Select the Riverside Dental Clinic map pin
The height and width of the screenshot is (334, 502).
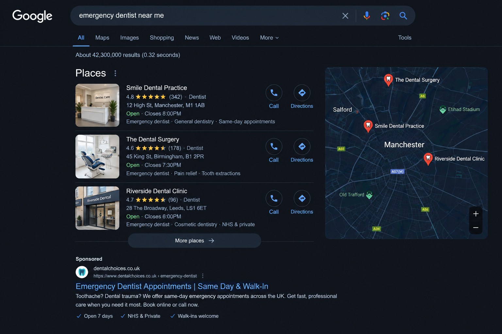(x=428, y=159)
